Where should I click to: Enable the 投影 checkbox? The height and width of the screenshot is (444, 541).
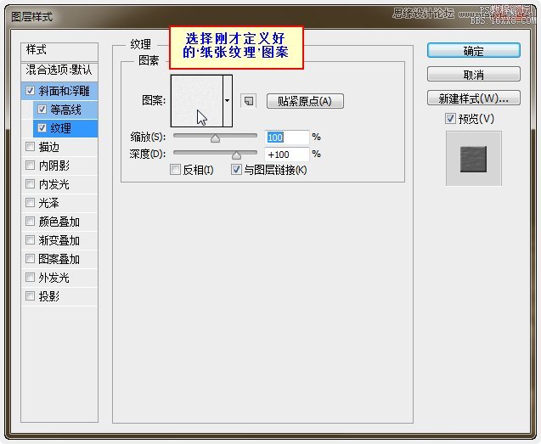tap(30, 295)
